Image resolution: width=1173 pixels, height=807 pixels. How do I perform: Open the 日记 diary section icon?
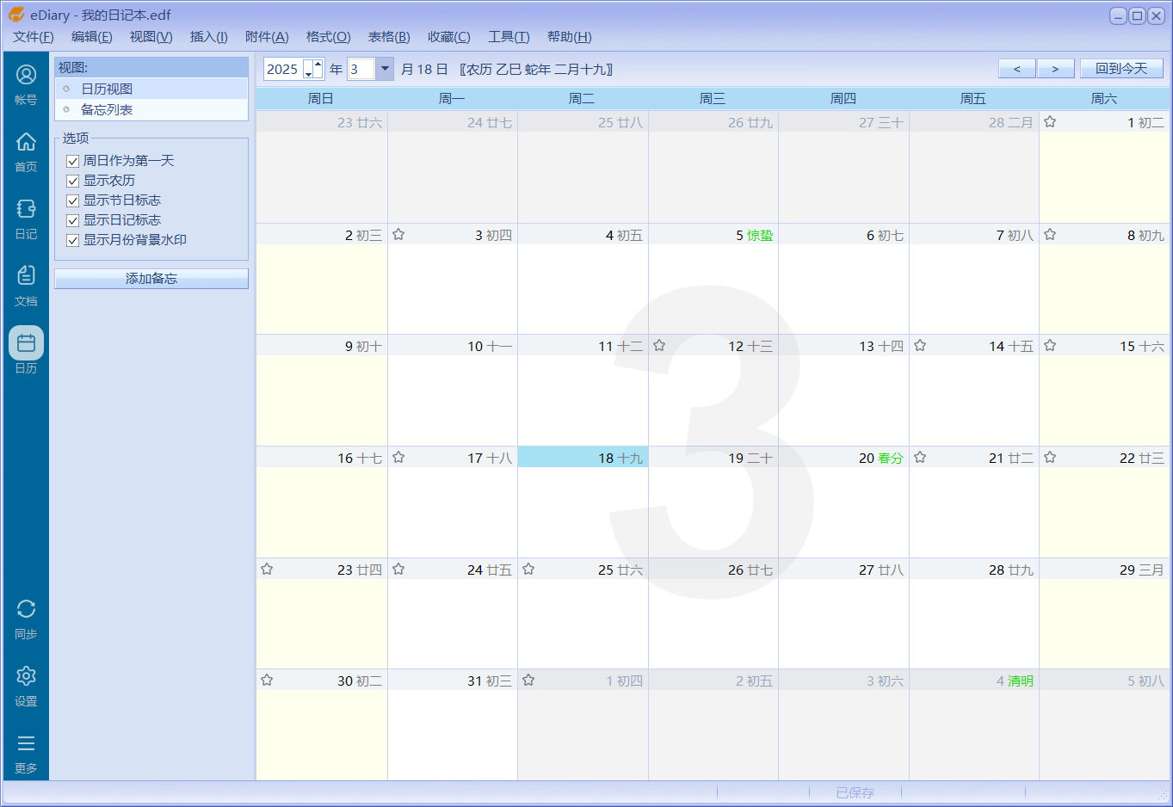(26, 218)
